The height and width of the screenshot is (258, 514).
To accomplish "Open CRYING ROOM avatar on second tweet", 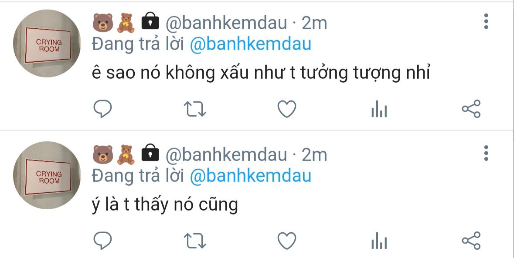I will tap(47, 175).
